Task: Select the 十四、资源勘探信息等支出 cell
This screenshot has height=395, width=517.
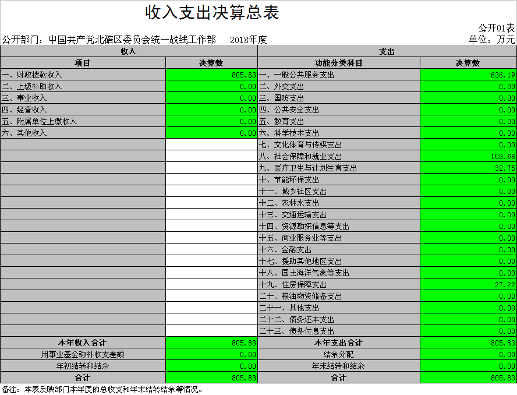Action: (339, 226)
